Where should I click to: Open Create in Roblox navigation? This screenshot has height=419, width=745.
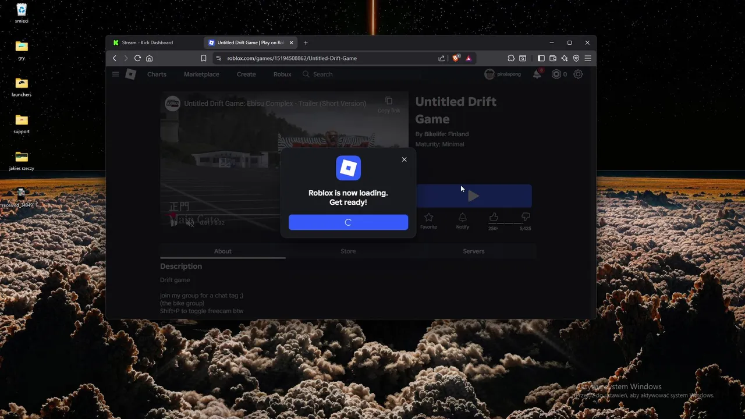pyautogui.click(x=246, y=74)
